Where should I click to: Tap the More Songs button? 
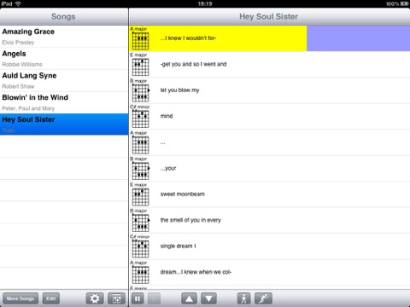tap(20, 298)
